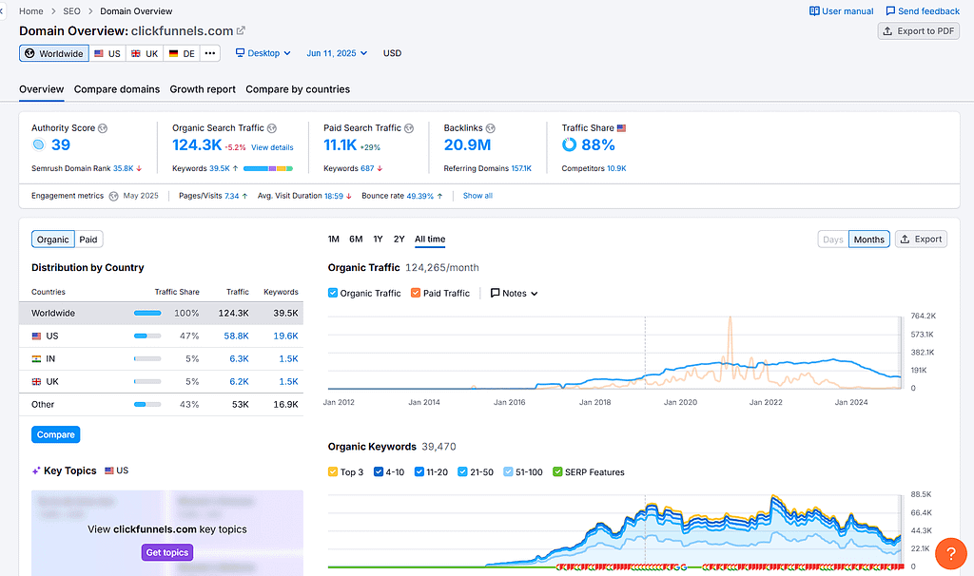Select the Paid distribution toggle
The width and height of the screenshot is (974, 576).
(x=88, y=240)
